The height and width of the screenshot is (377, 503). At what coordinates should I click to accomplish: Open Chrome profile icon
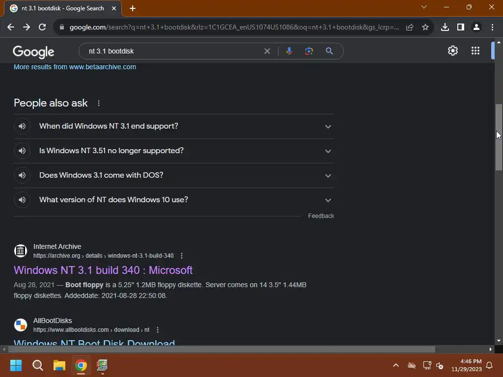point(476,27)
